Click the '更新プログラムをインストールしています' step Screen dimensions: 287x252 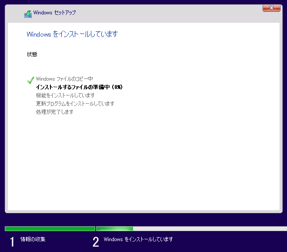point(75,103)
